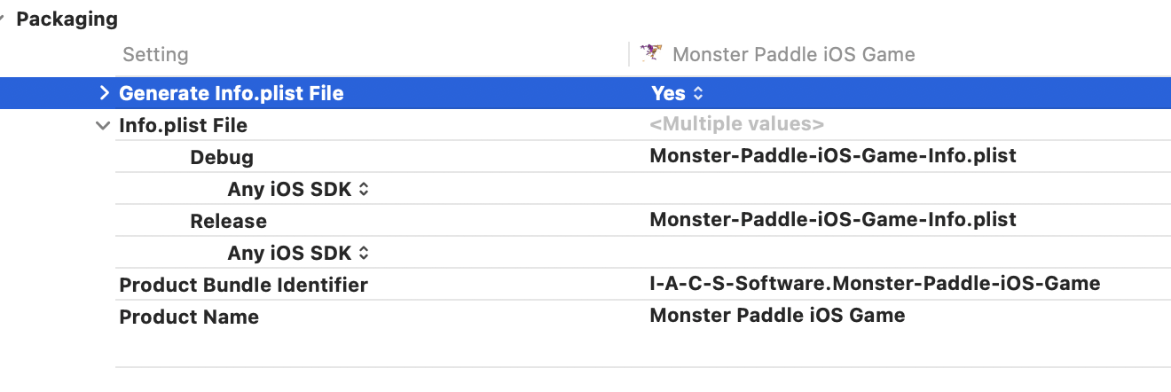
Task: Click the Packaging section heading
Action: pyautogui.click(x=67, y=19)
